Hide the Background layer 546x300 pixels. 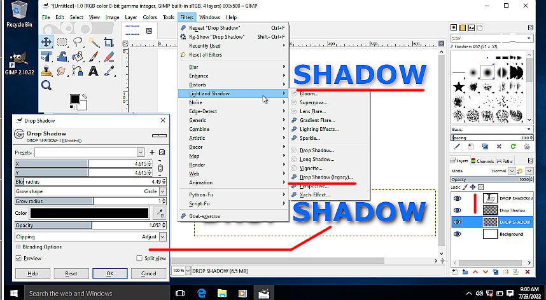coord(458,235)
